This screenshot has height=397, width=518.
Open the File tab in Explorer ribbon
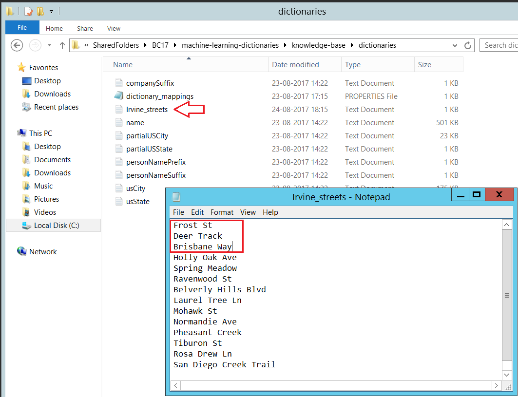22,27
